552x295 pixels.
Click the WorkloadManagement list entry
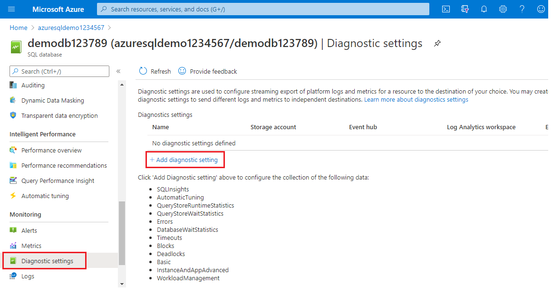coord(188,278)
